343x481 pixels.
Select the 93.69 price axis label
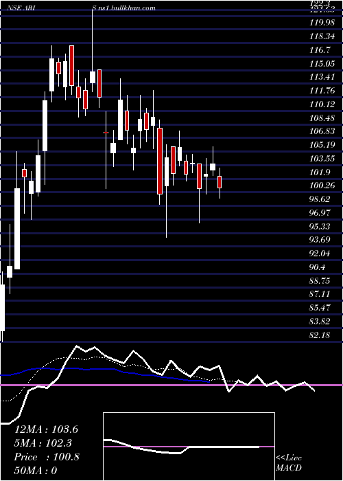coord(320,239)
